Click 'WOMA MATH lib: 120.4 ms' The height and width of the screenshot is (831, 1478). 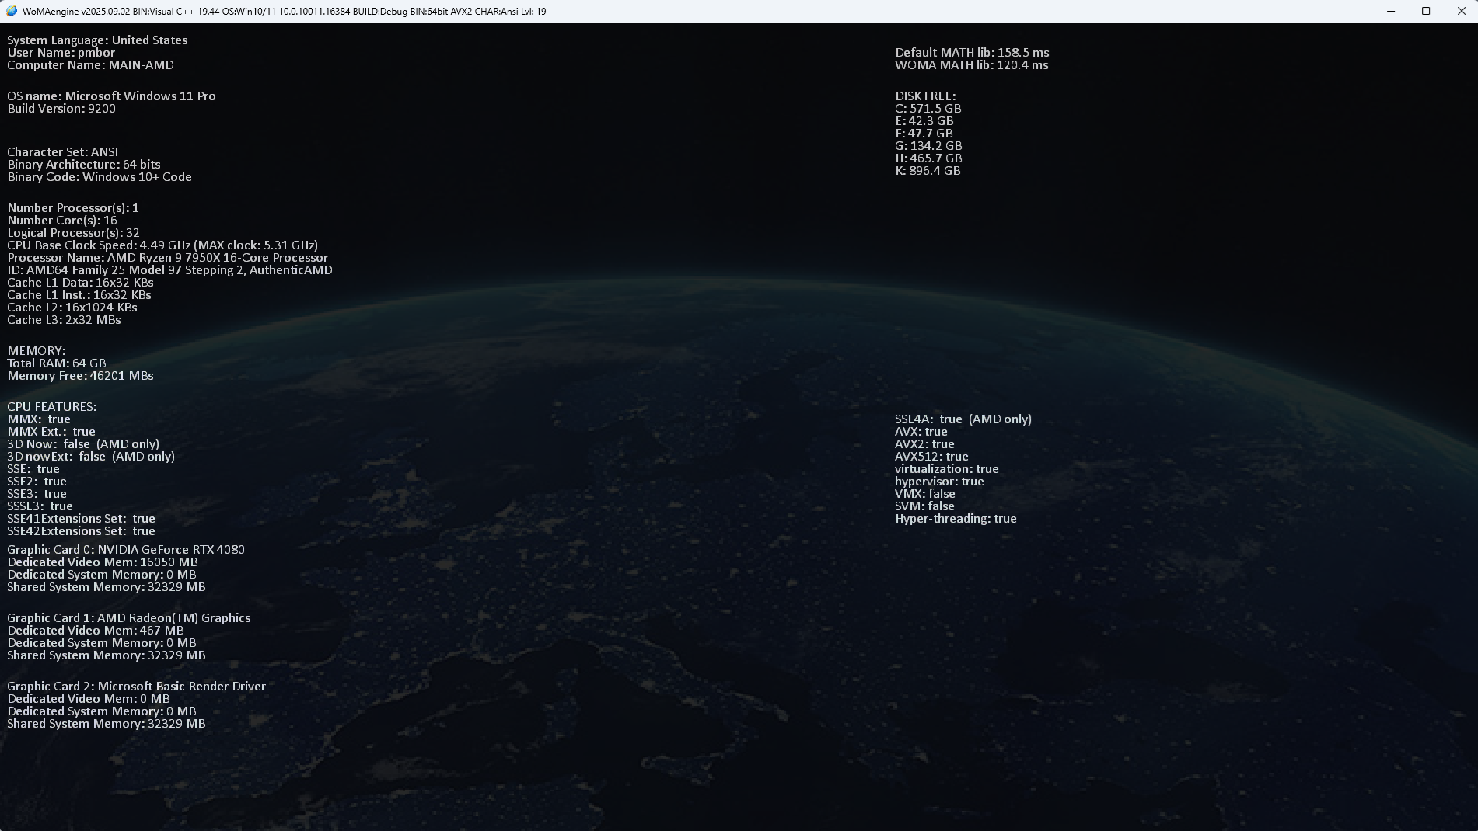(x=972, y=65)
